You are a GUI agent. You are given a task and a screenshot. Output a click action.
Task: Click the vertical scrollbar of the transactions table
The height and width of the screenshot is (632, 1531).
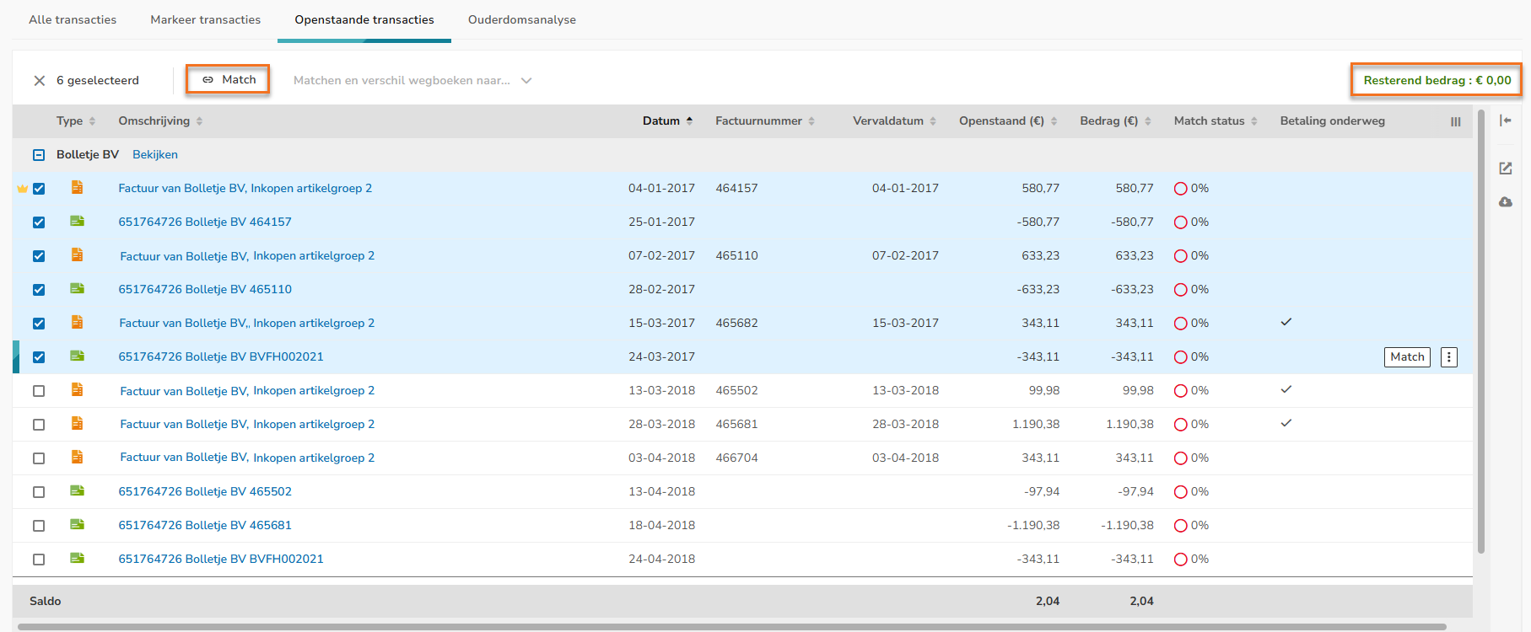pos(1481,330)
